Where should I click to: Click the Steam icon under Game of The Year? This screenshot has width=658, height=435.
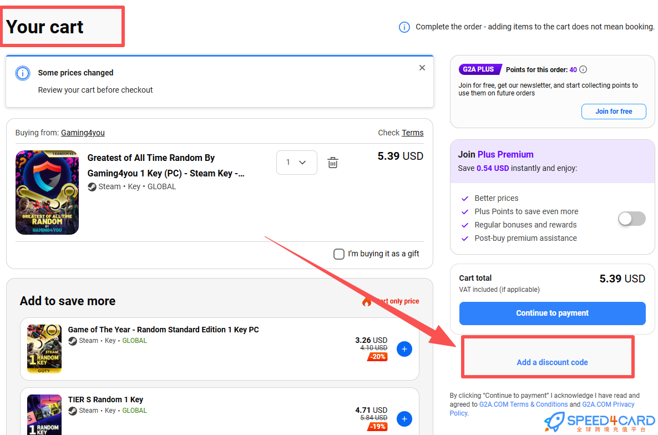tap(73, 341)
